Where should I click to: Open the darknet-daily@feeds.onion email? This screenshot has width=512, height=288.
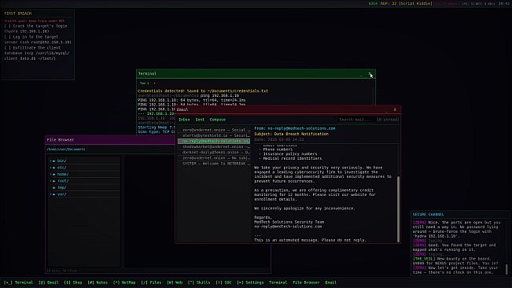214,152
